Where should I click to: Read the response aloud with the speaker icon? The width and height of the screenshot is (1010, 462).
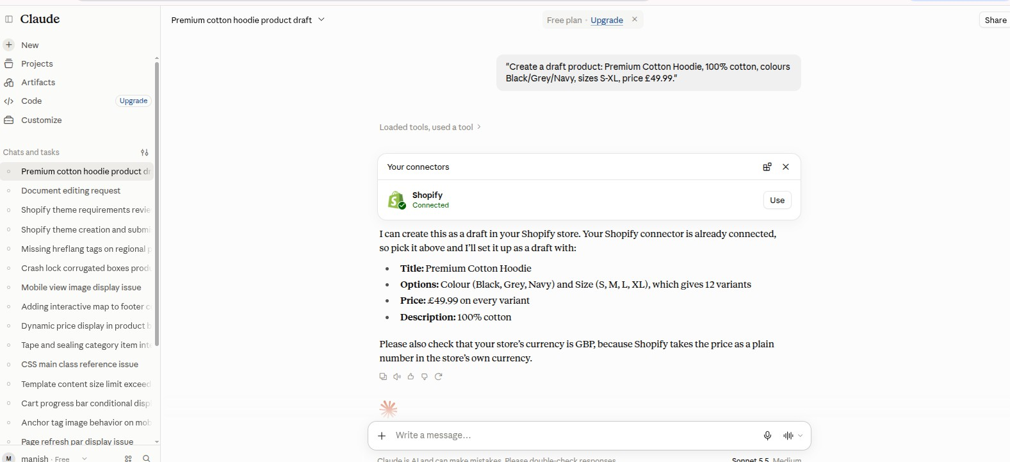tap(397, 376)
